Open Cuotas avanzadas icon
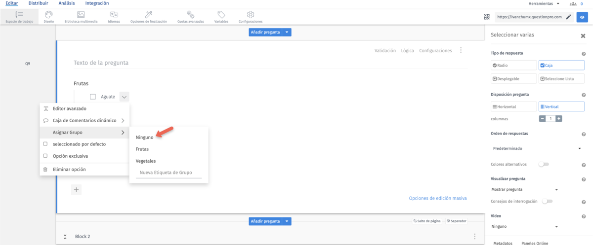This screenshot has width=593, height=245. [190, 14]
